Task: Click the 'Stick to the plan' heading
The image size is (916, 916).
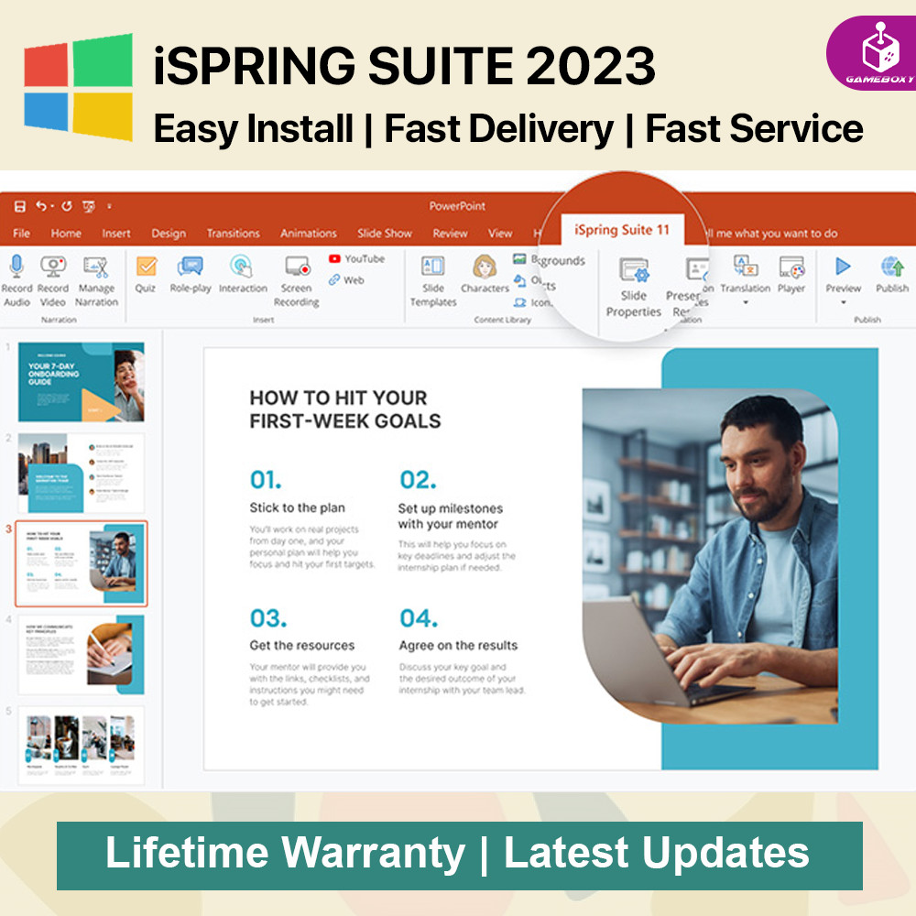Action: click(x=298, y=507)
